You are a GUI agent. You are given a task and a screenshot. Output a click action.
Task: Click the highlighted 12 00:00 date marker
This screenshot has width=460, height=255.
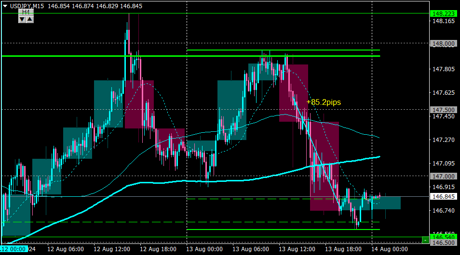(14, 249)
